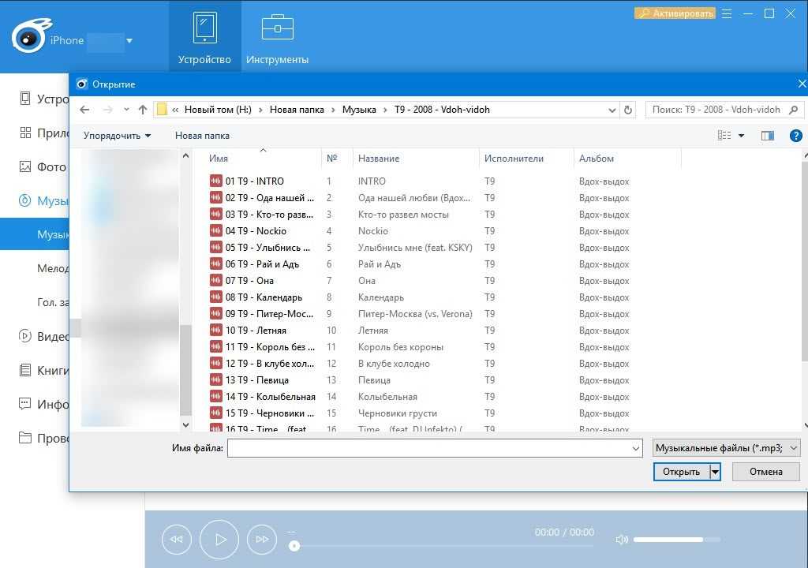Change view mode icon in dialog toolbar
Screen dimensions: 808x568
click(724, 136)
